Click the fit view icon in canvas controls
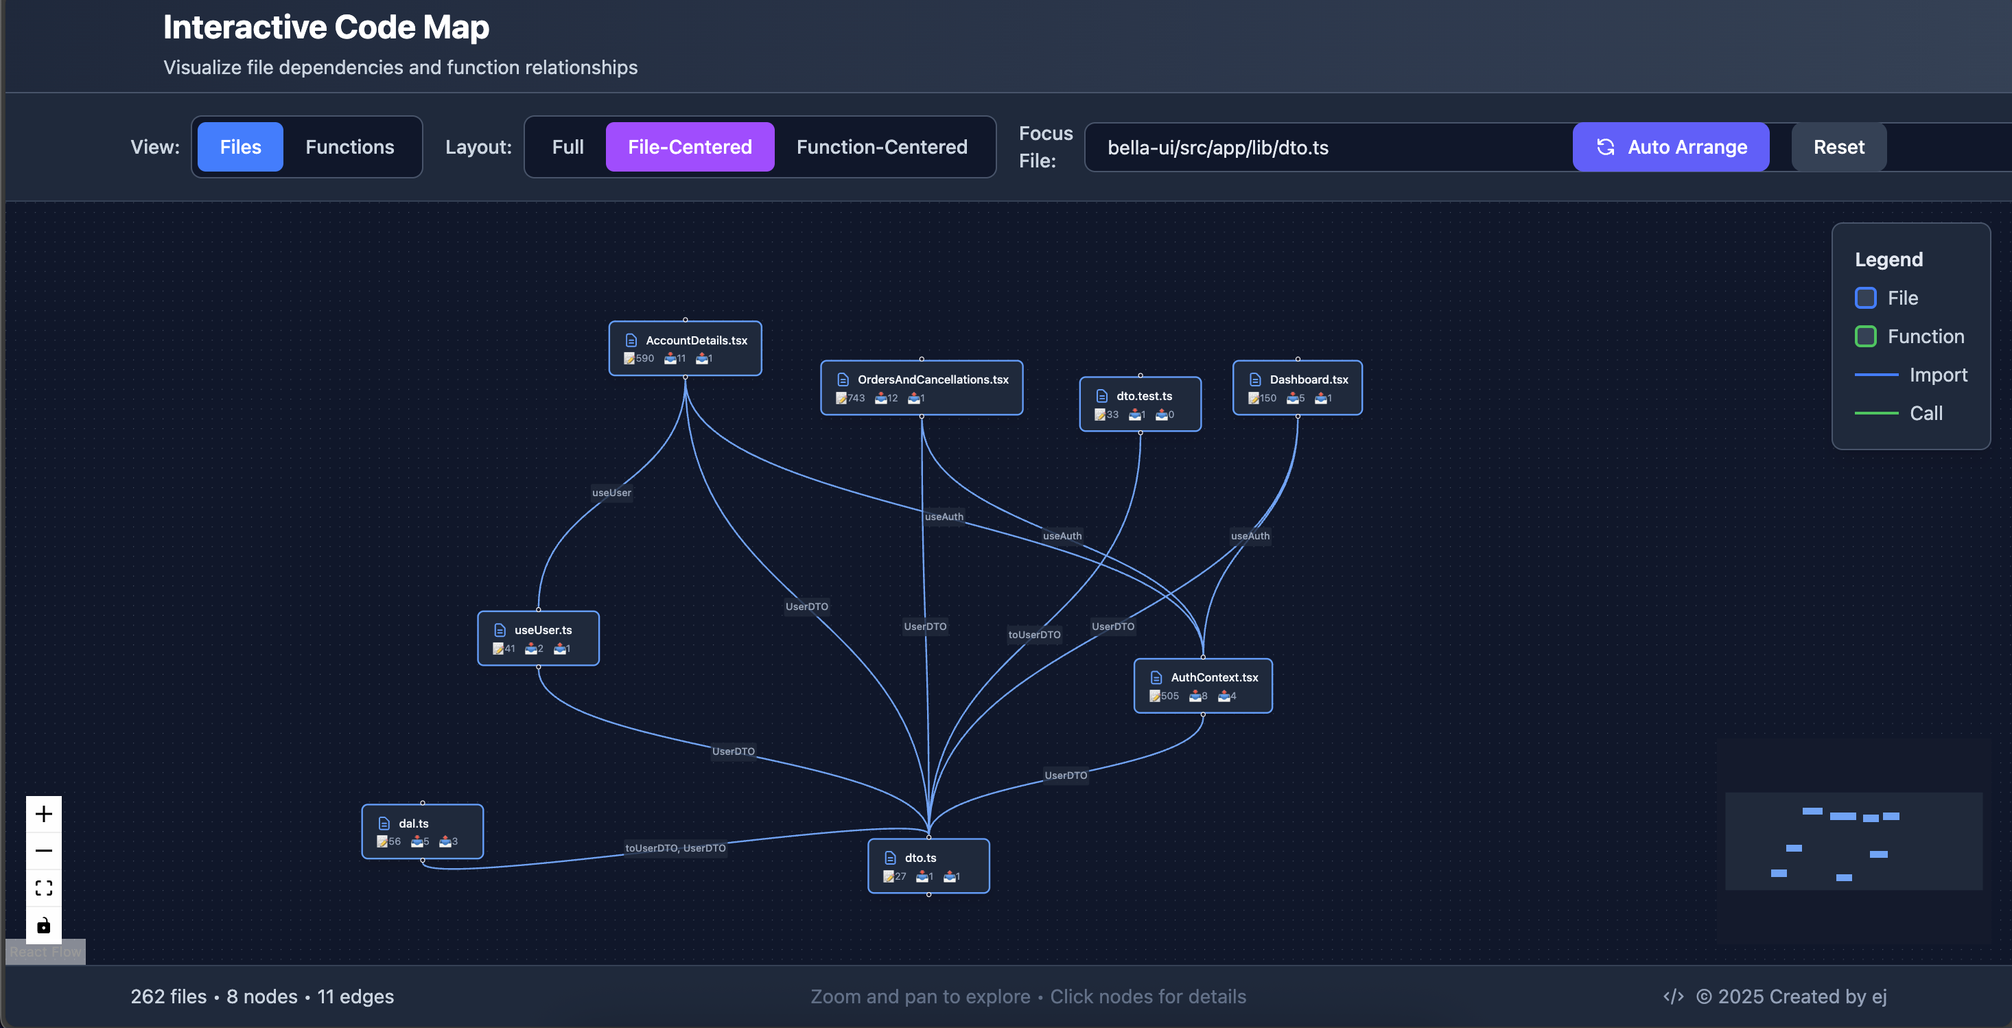The image size is (2012, 1028). [x=44, y=887]
